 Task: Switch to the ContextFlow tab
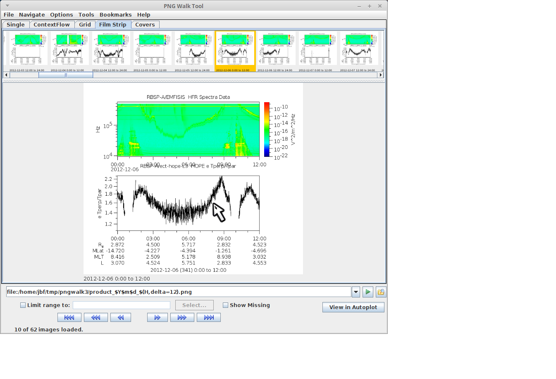pos(52,25)
